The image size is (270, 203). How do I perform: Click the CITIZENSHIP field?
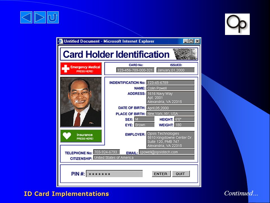tap(144, 158)
